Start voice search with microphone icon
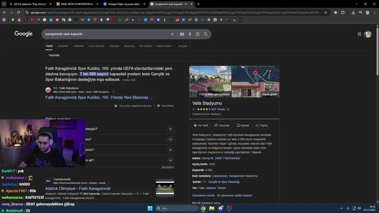The height and width of the screenshot is (213, 379). 190,34
